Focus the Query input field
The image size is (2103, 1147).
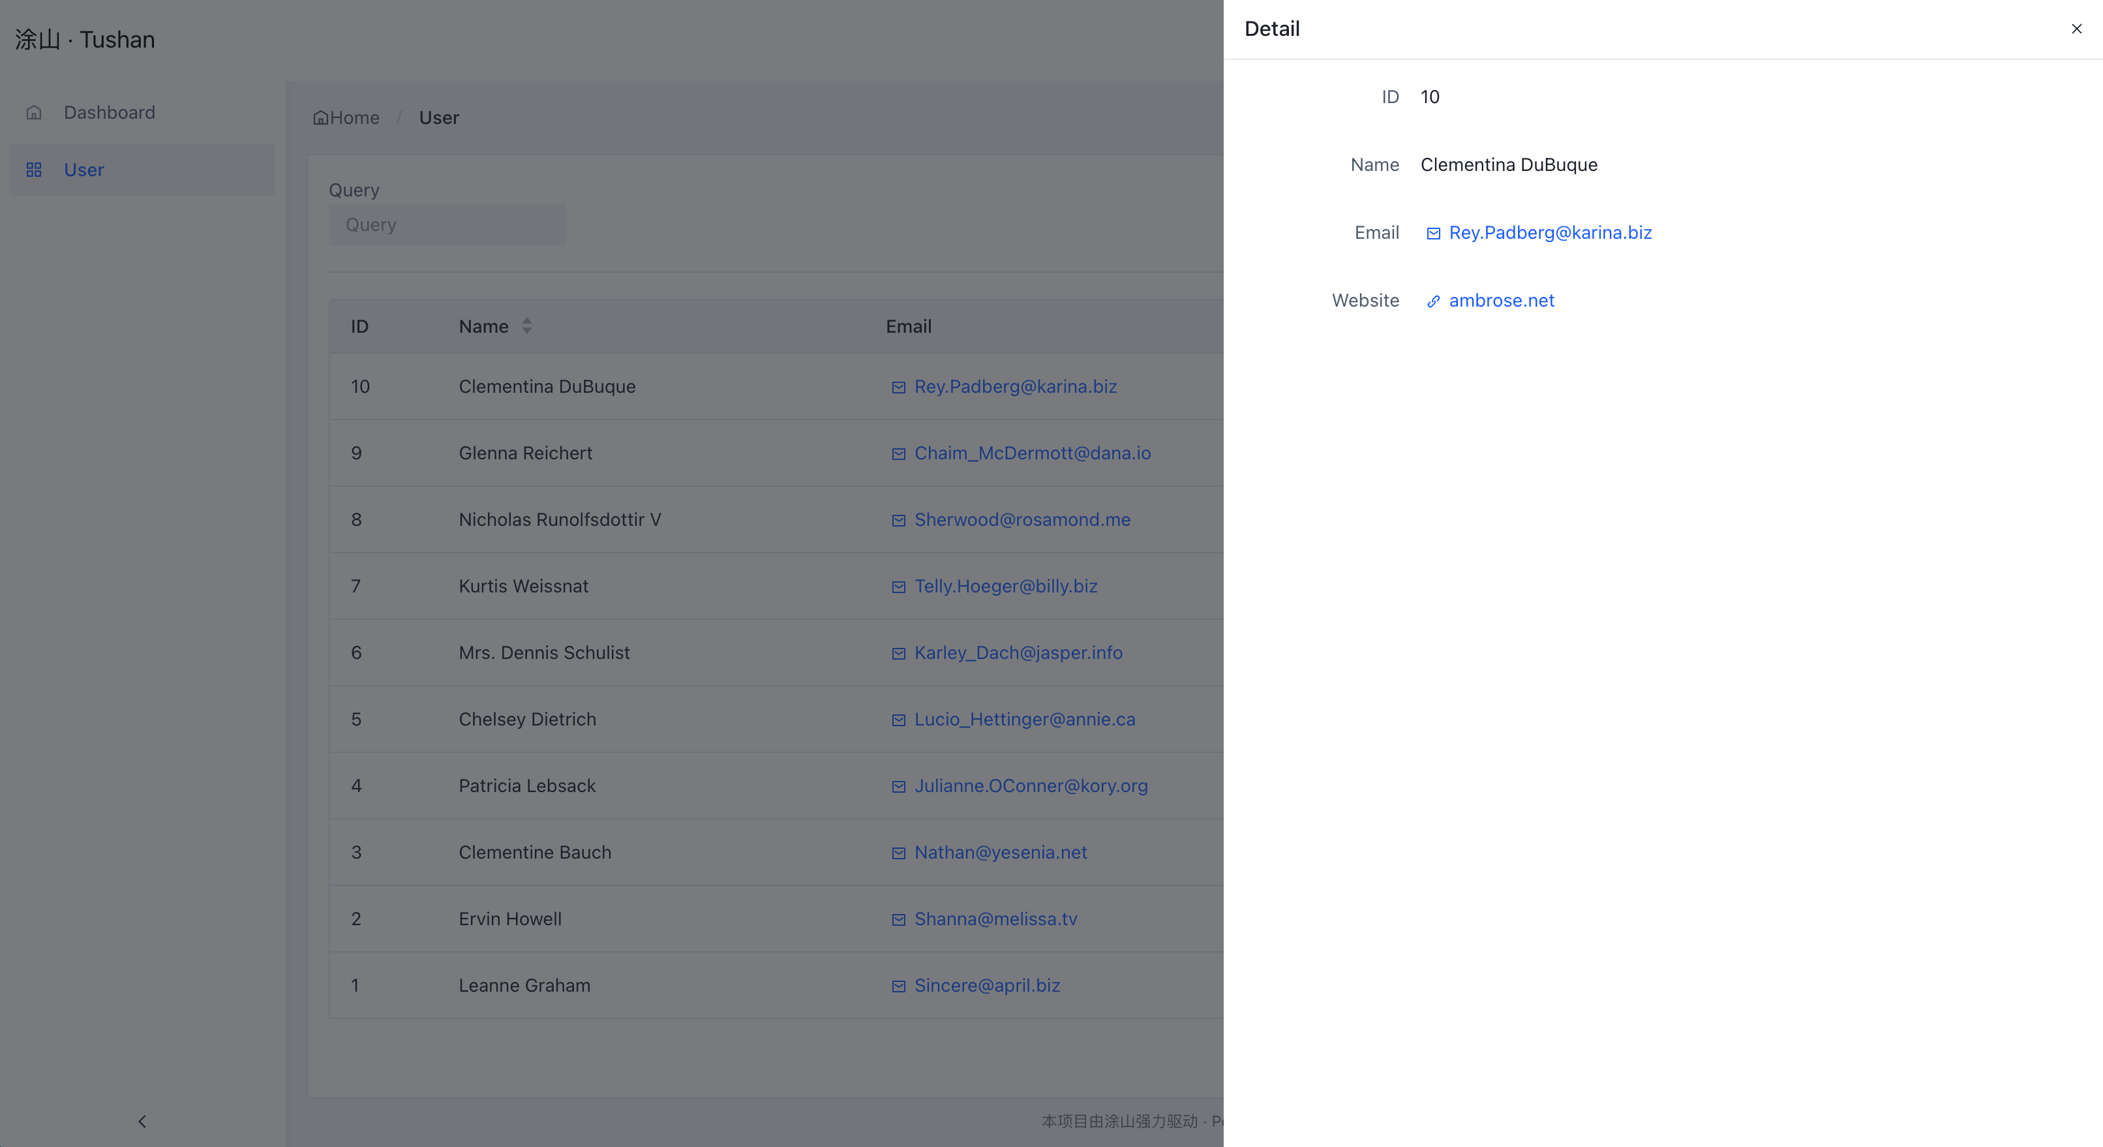(447, 224)
